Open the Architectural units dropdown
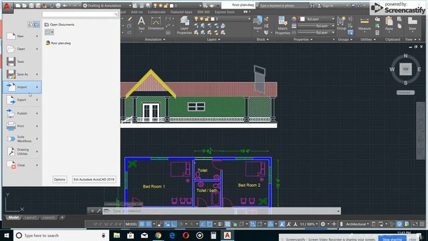428x241 pixels. 357,224
